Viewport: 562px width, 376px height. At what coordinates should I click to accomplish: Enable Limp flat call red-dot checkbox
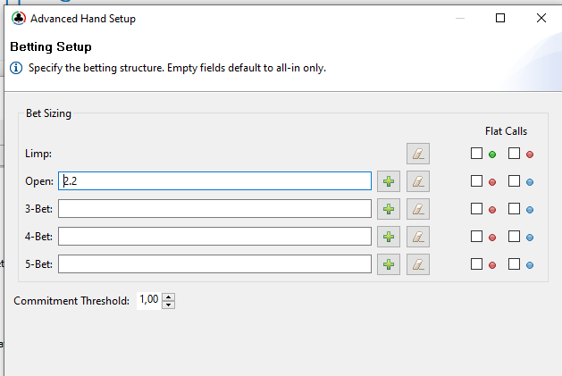pos(514,154)
